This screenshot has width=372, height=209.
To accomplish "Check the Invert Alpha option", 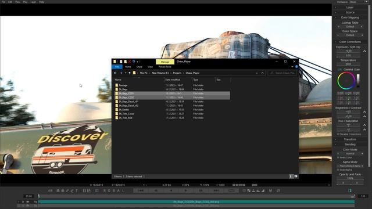I will 338,170.
